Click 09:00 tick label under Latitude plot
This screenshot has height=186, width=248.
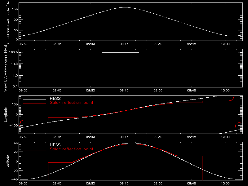(x=91, y=184)
